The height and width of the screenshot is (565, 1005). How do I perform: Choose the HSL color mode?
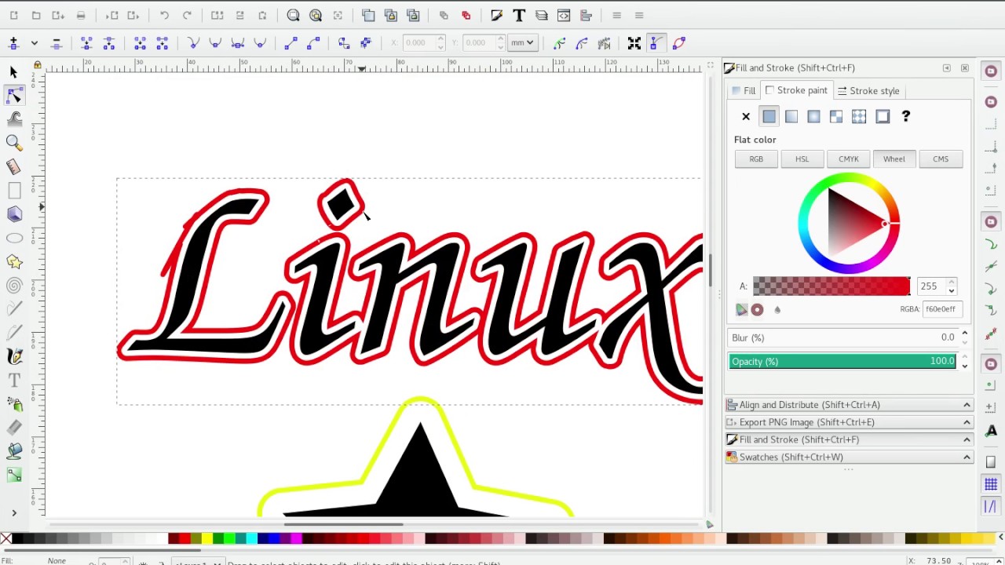[802, 159]
